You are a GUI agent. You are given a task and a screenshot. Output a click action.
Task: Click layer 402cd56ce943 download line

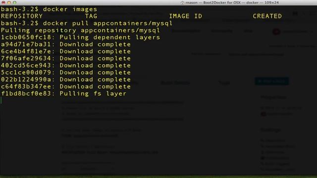coord(66,65)
